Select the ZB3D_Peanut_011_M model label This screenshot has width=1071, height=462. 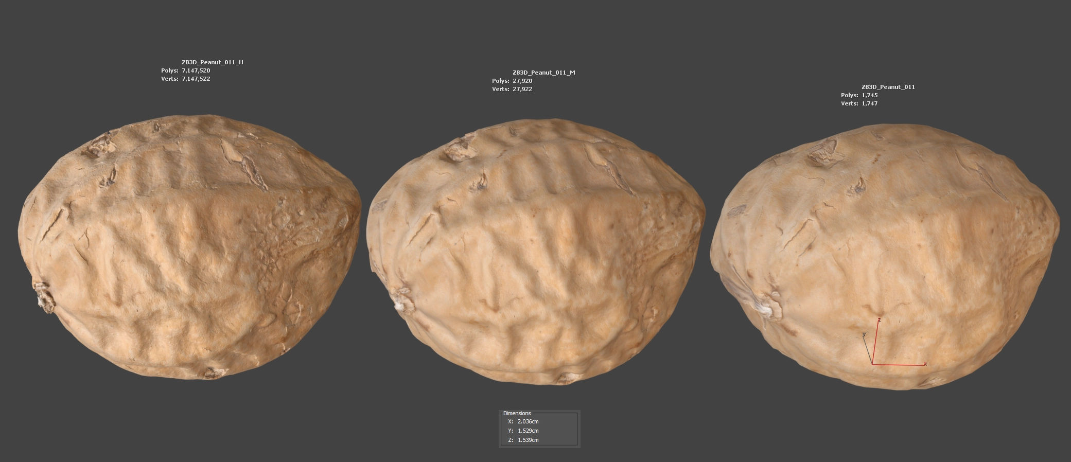(544, 73)
